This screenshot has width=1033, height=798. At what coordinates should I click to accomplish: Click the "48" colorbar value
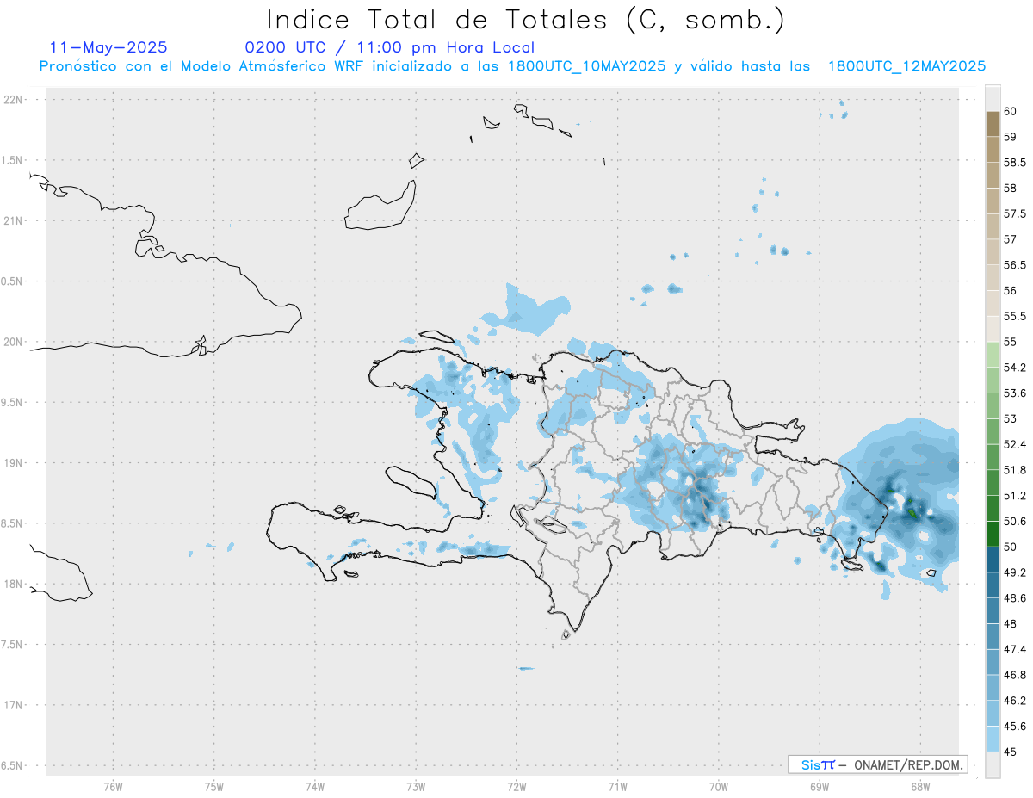coord(1011,623)
